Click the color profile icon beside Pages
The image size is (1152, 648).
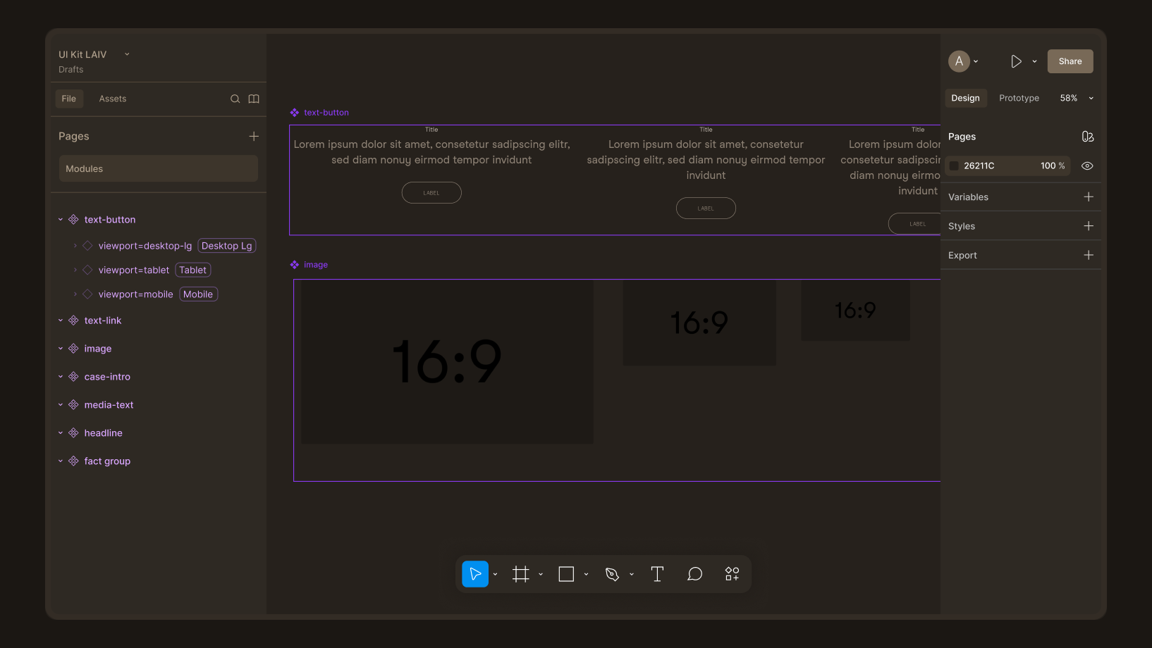[1088, 137]
